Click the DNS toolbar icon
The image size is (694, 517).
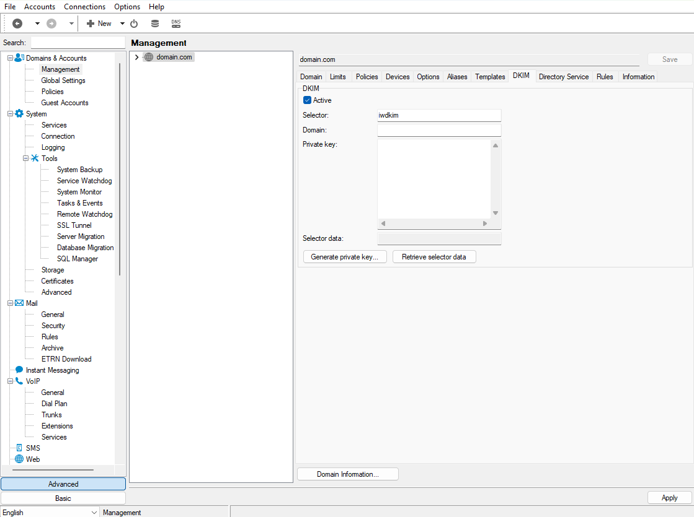click(176, 24)
